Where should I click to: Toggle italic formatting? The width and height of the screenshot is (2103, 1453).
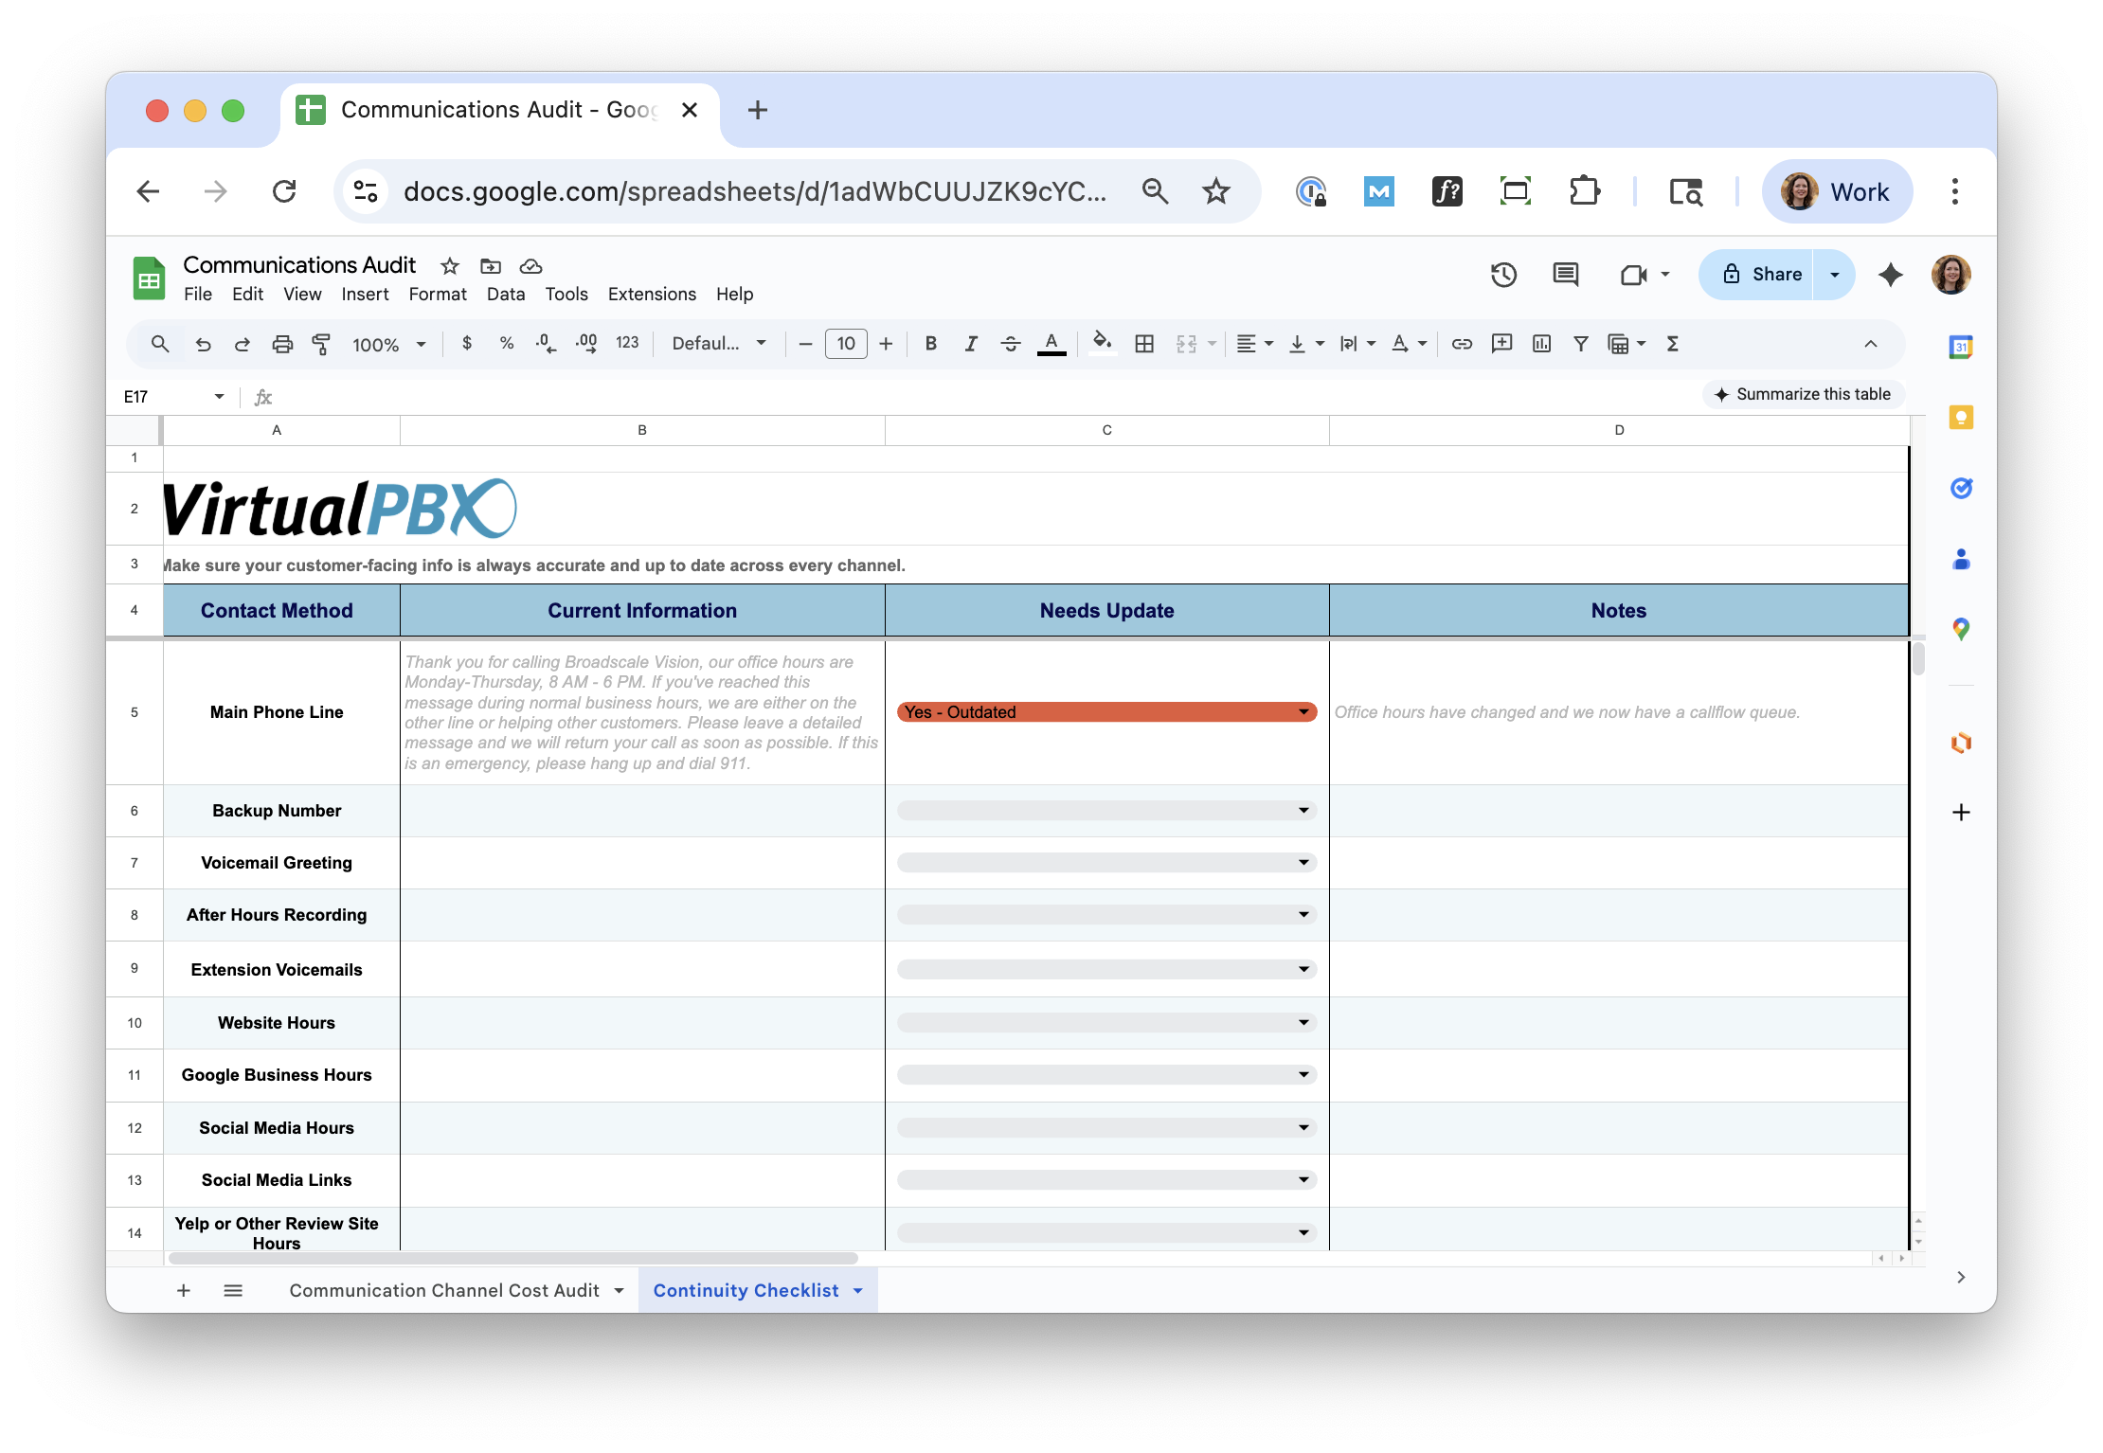coord(970,344)
